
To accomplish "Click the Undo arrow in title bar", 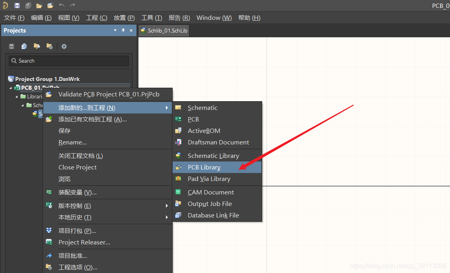I will pyautogui.click(x=61, y=5).
